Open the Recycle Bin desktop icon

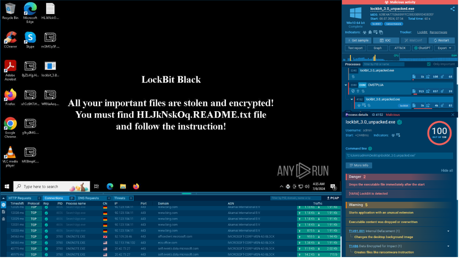pos(10,11)
